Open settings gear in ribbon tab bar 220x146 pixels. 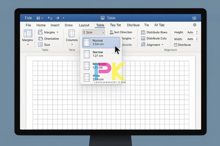[x=195, y=25]
